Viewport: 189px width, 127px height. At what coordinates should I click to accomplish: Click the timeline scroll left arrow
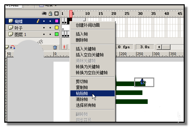[x=159, y=47]
